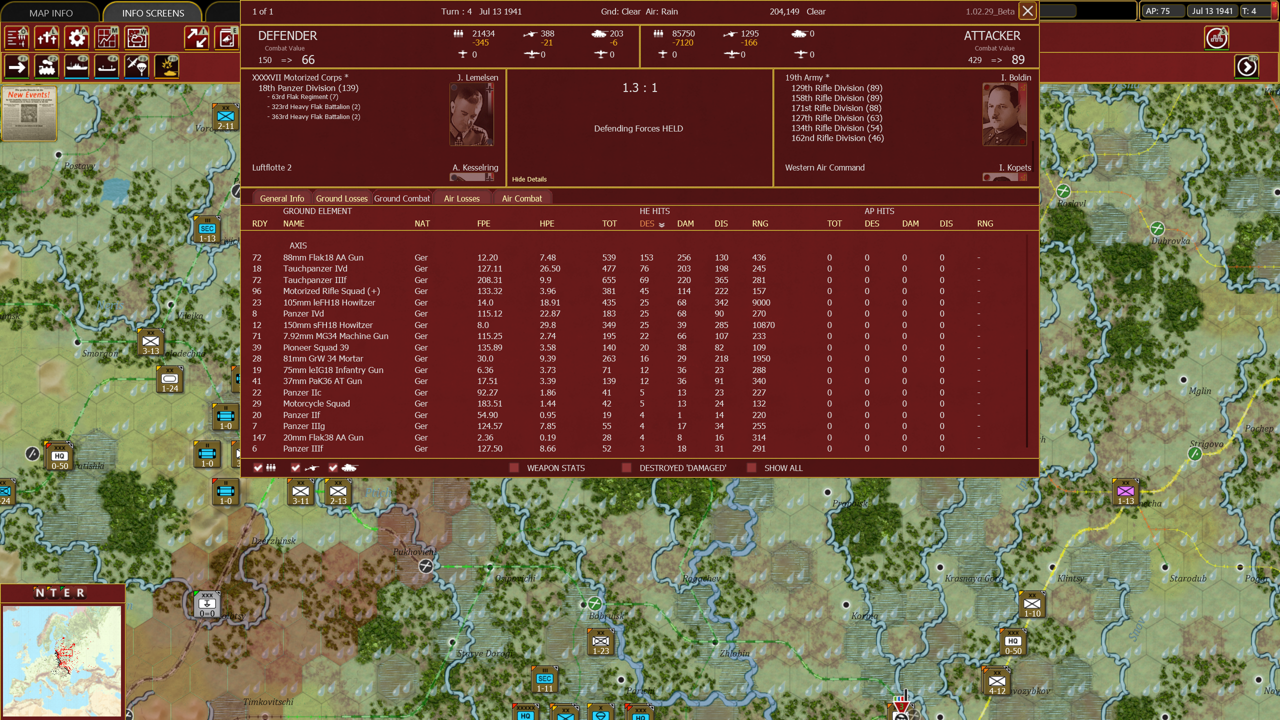Click the ground element table scrollbar

pyautogui.click(x=1027, y=398)
